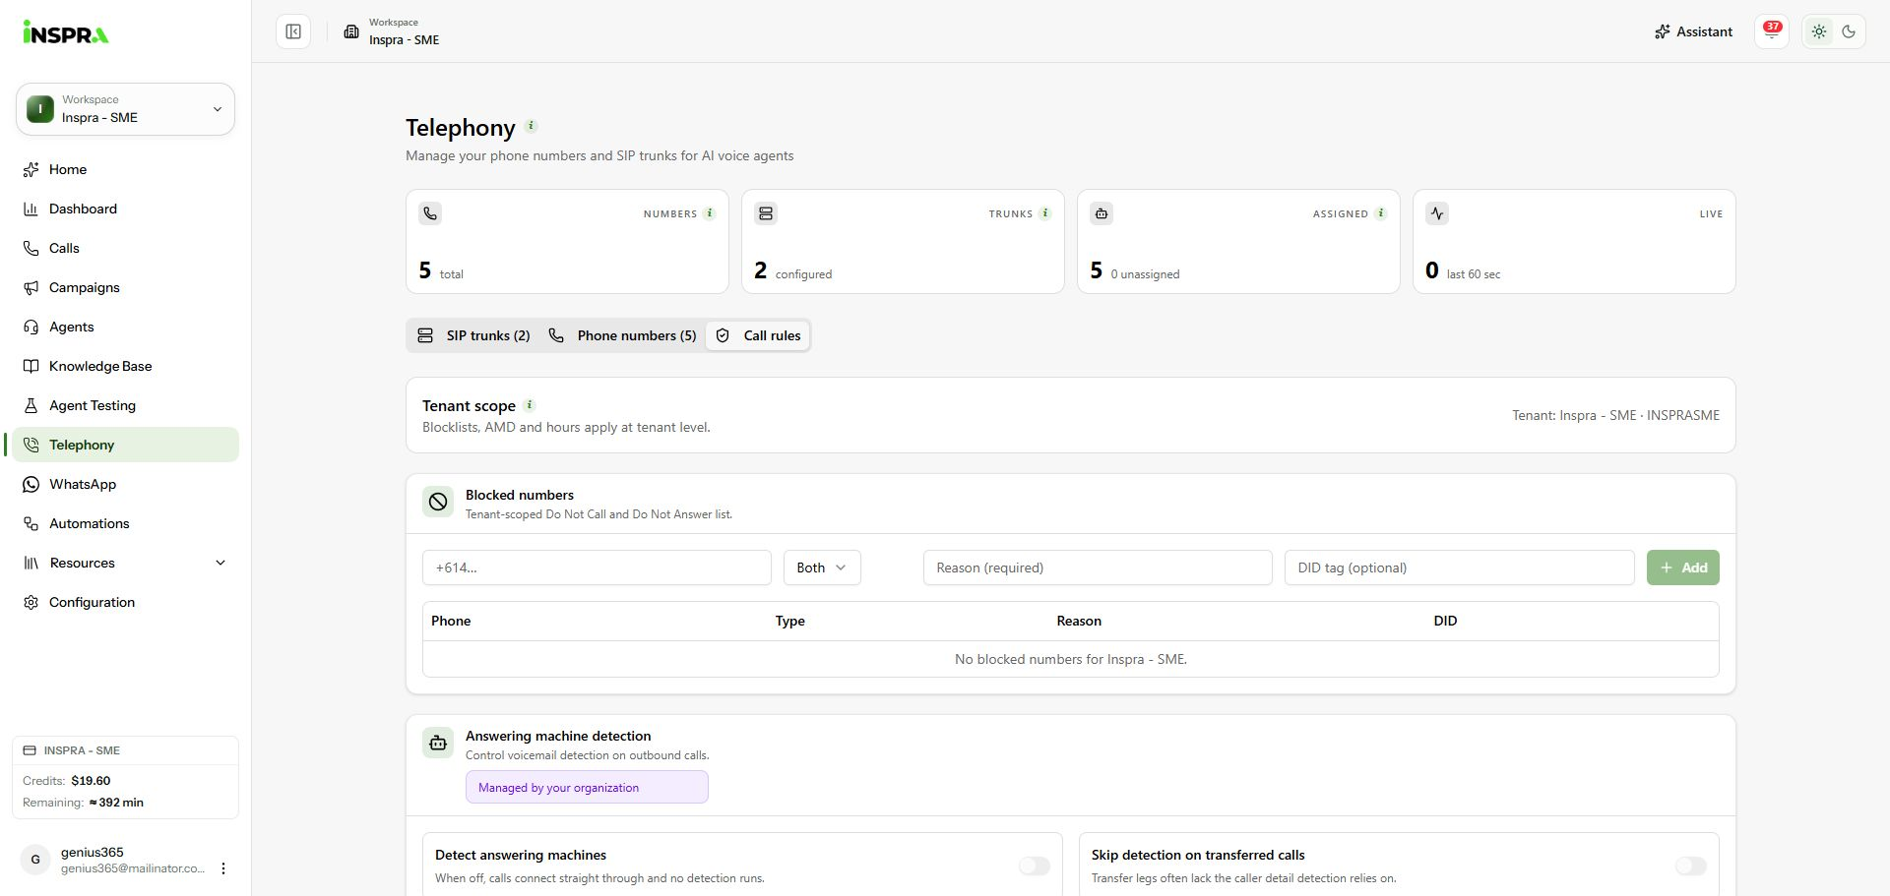
Task: Toggle Detect answering machines switch
Action: (1035, 866)
